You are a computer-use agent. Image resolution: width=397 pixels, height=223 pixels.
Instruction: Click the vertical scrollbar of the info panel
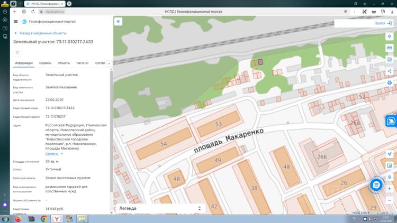(x=111, y=132)
